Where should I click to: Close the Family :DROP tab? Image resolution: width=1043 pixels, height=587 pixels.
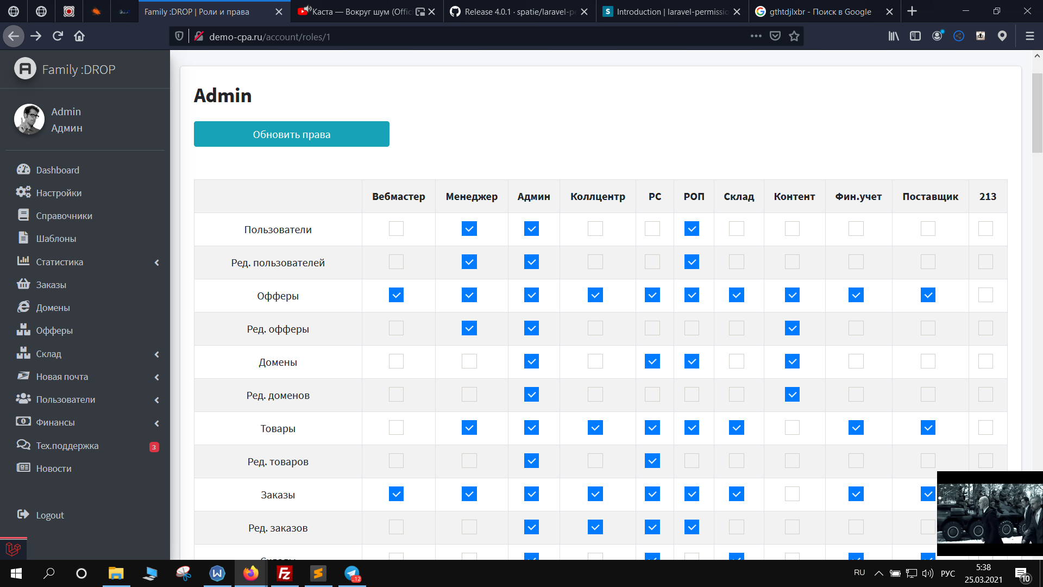tap(279, 11)
